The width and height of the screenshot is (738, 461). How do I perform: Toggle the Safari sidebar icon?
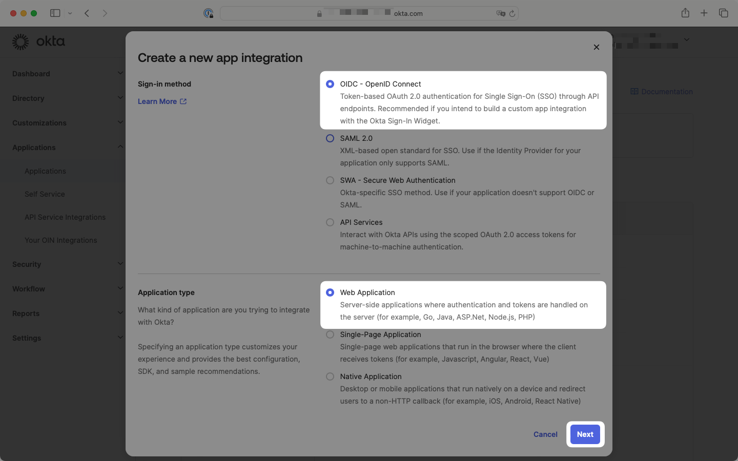point(55,13)
